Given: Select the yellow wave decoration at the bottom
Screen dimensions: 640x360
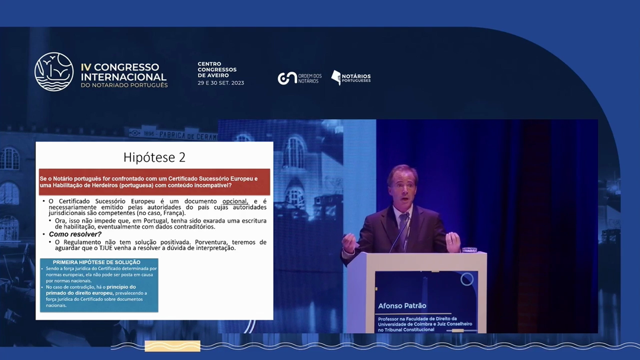Looking at the screenshot, I should (x=172, y=346).
